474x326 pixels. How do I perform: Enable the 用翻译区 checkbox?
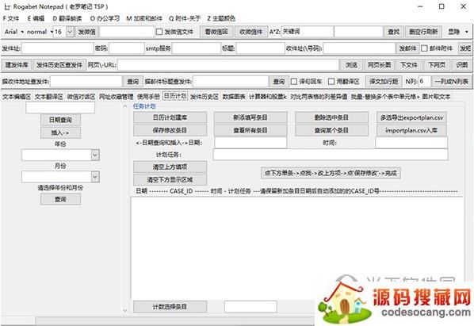331,82
